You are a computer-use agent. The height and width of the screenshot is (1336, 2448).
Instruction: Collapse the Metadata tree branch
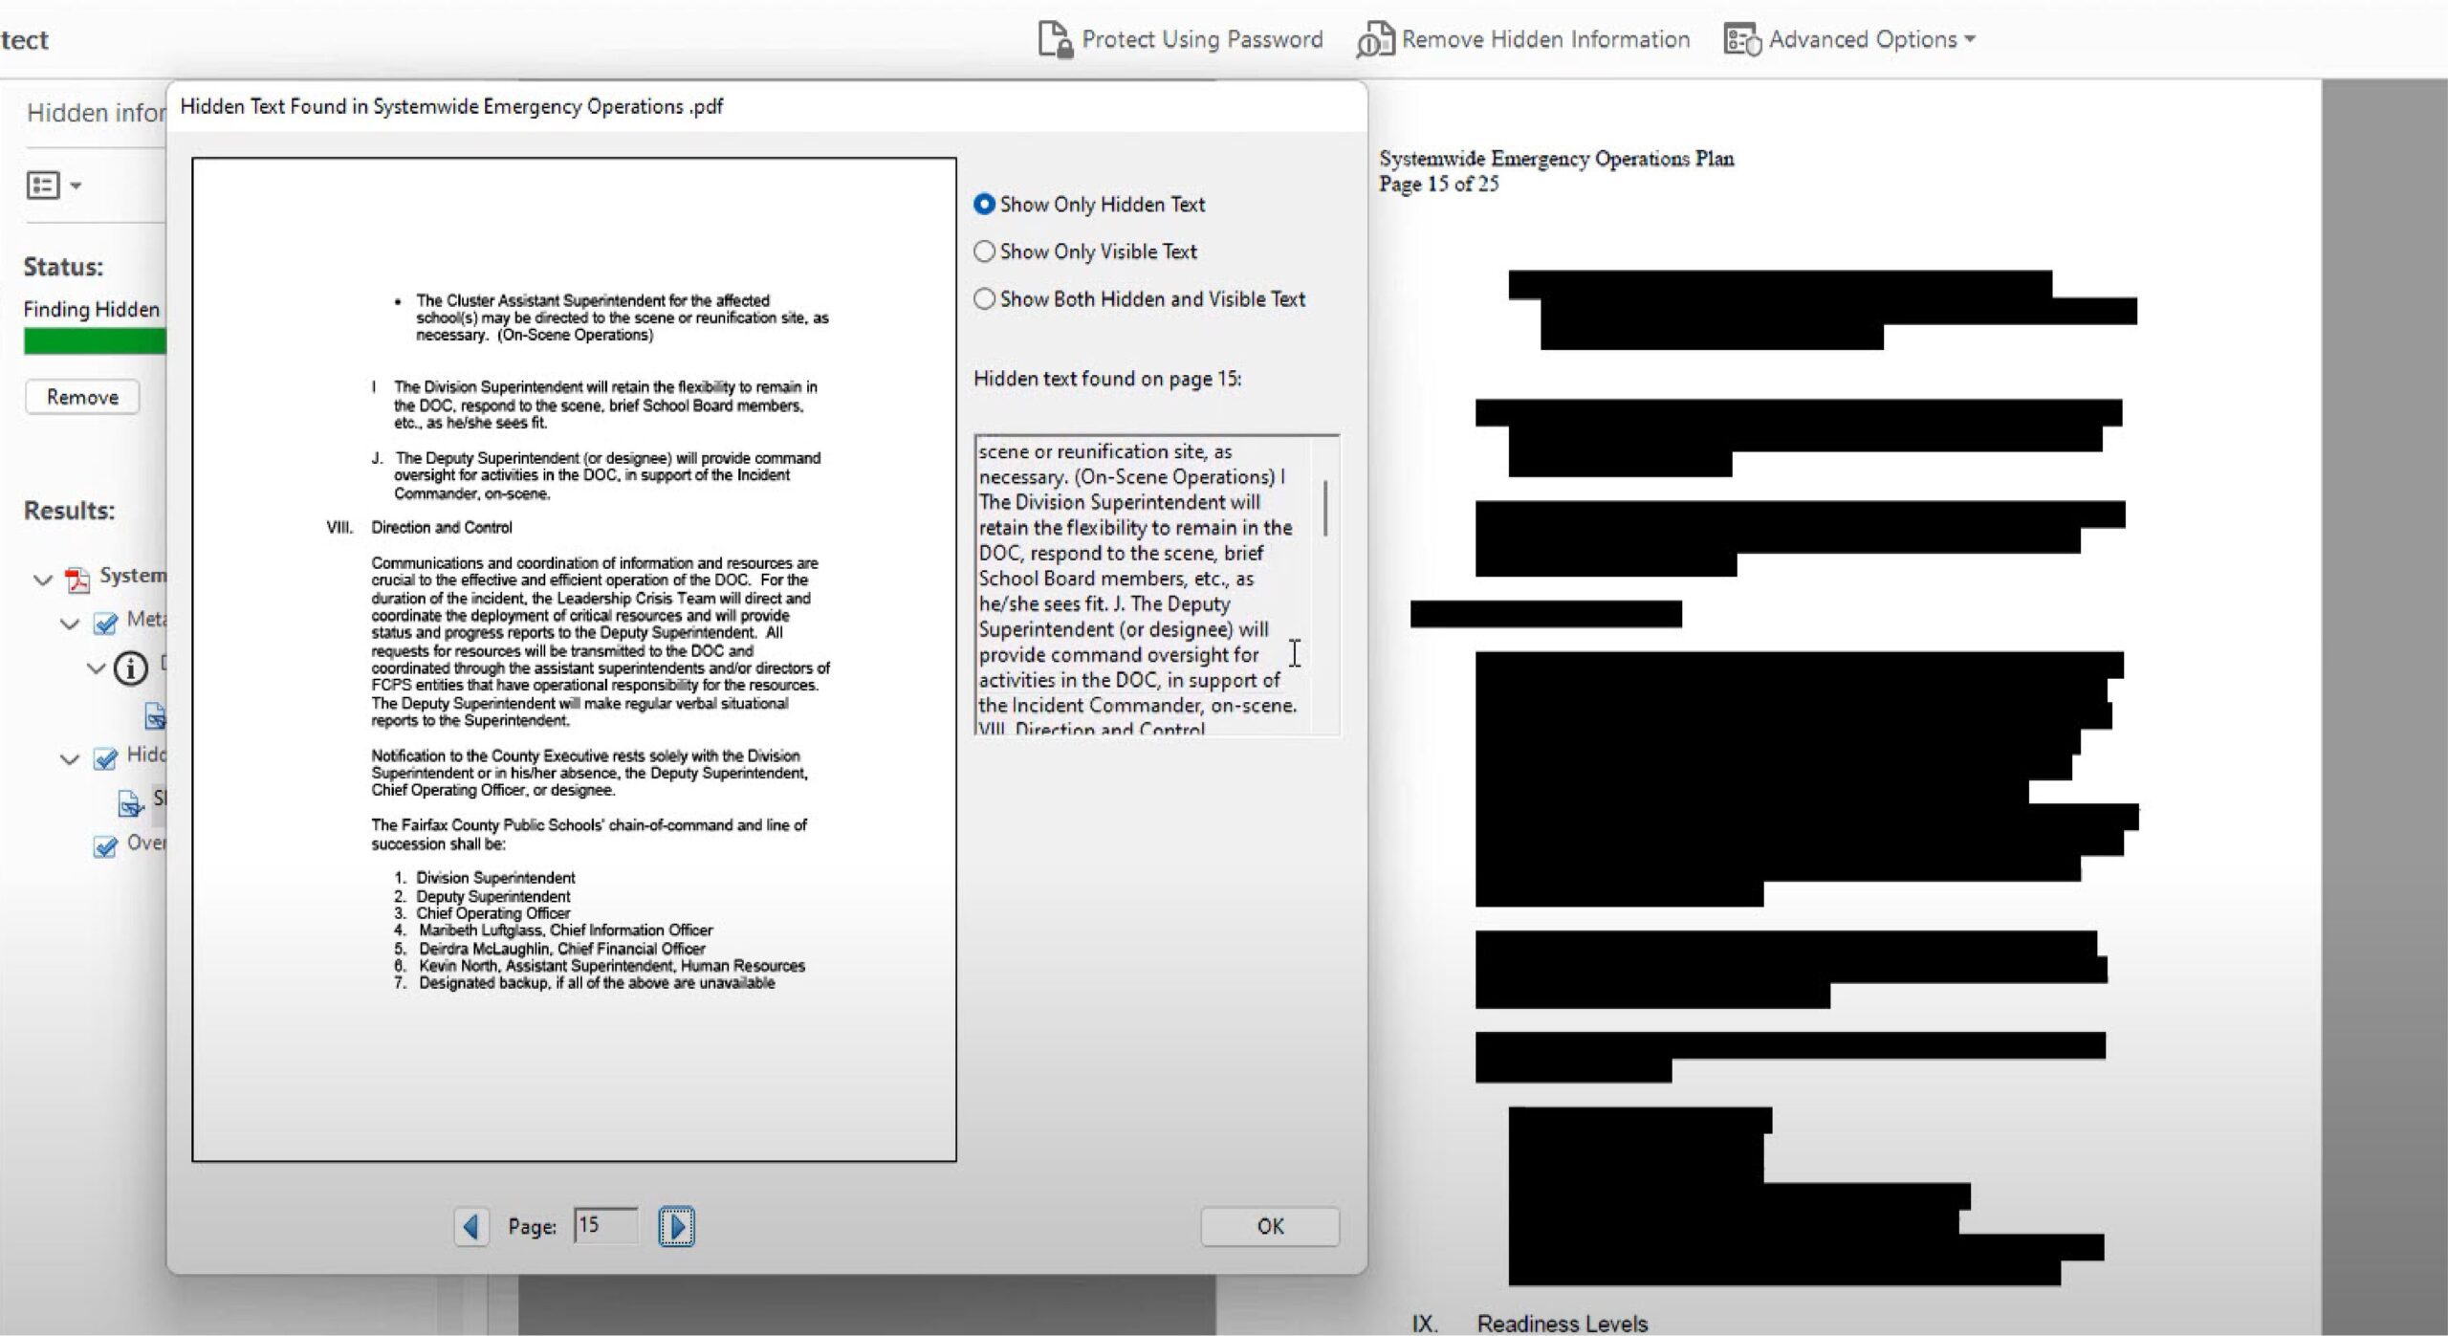click(70, 624)
